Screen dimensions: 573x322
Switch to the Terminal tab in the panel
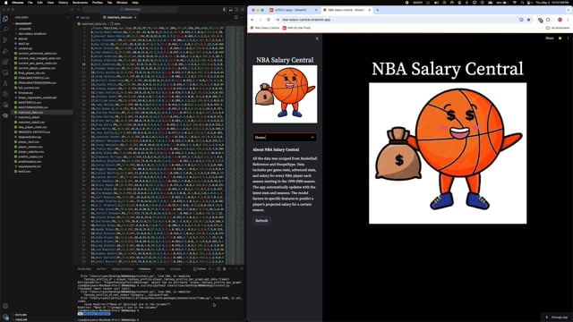tap(144, 269)
